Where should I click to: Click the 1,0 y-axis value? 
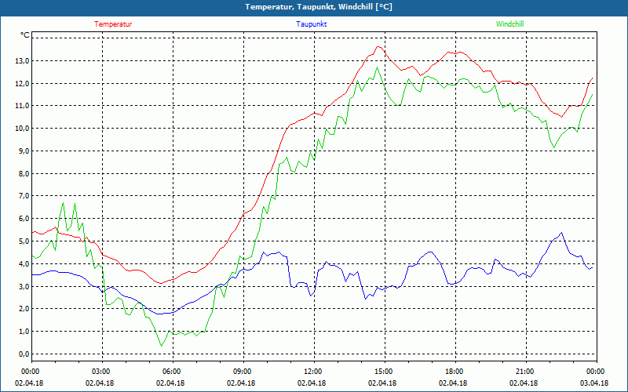tap(24, 332)
